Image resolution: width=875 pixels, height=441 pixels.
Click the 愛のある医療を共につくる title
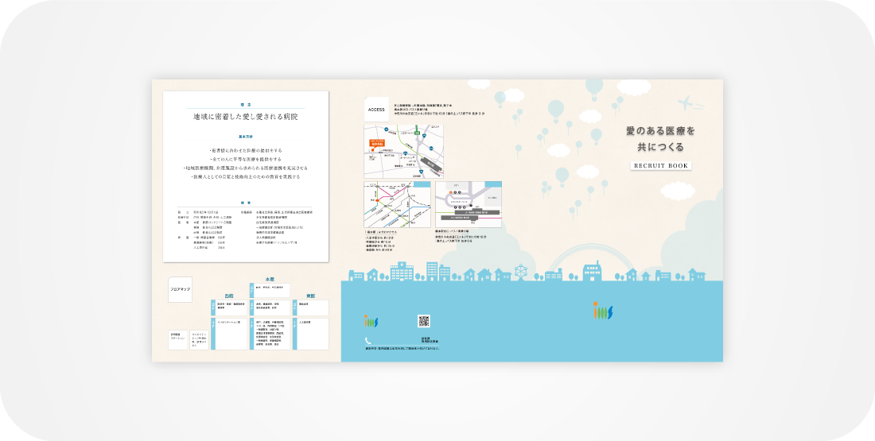(x=660, y=138)
